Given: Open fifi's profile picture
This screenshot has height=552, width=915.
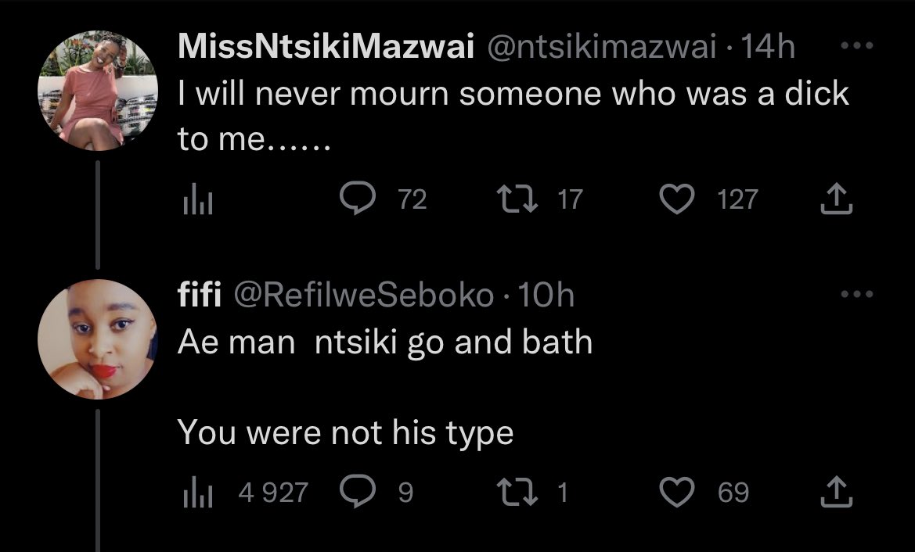Looking at the screenshot, I should (x=98, y=339).
